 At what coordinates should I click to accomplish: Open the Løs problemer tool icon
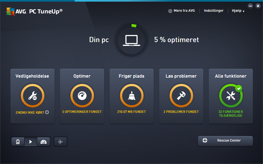tap(181, 96)
